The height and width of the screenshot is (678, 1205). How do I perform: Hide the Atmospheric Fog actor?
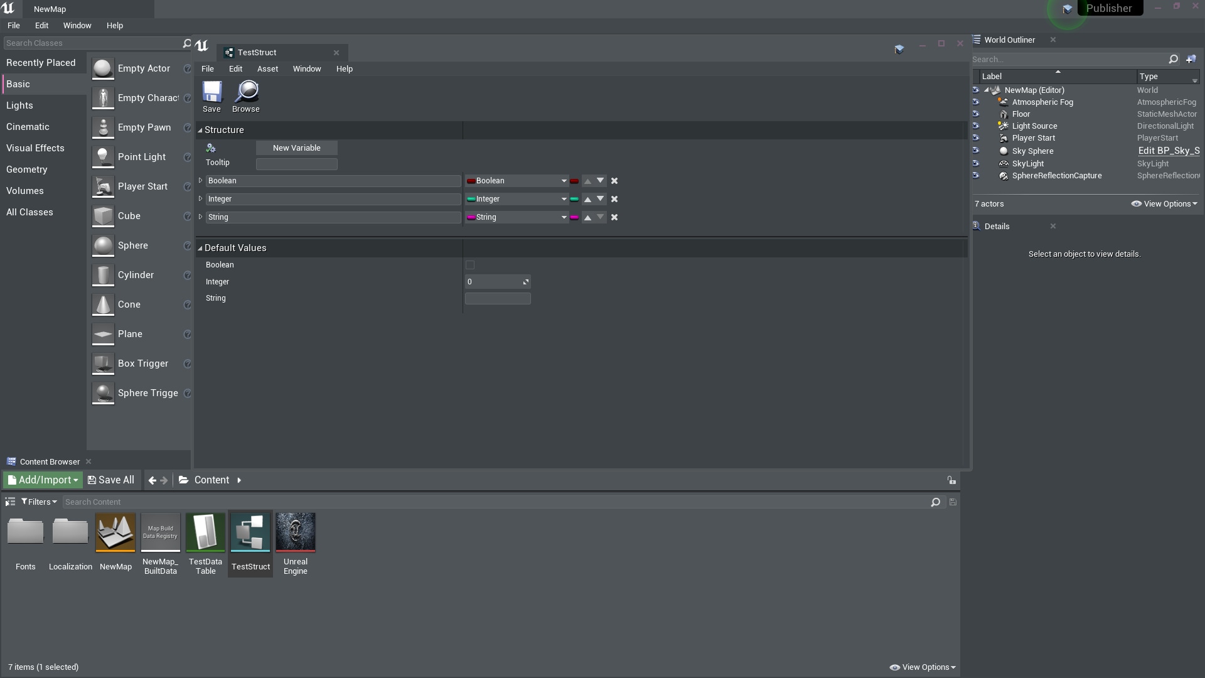pyautogui.click(x=976, y=102)
